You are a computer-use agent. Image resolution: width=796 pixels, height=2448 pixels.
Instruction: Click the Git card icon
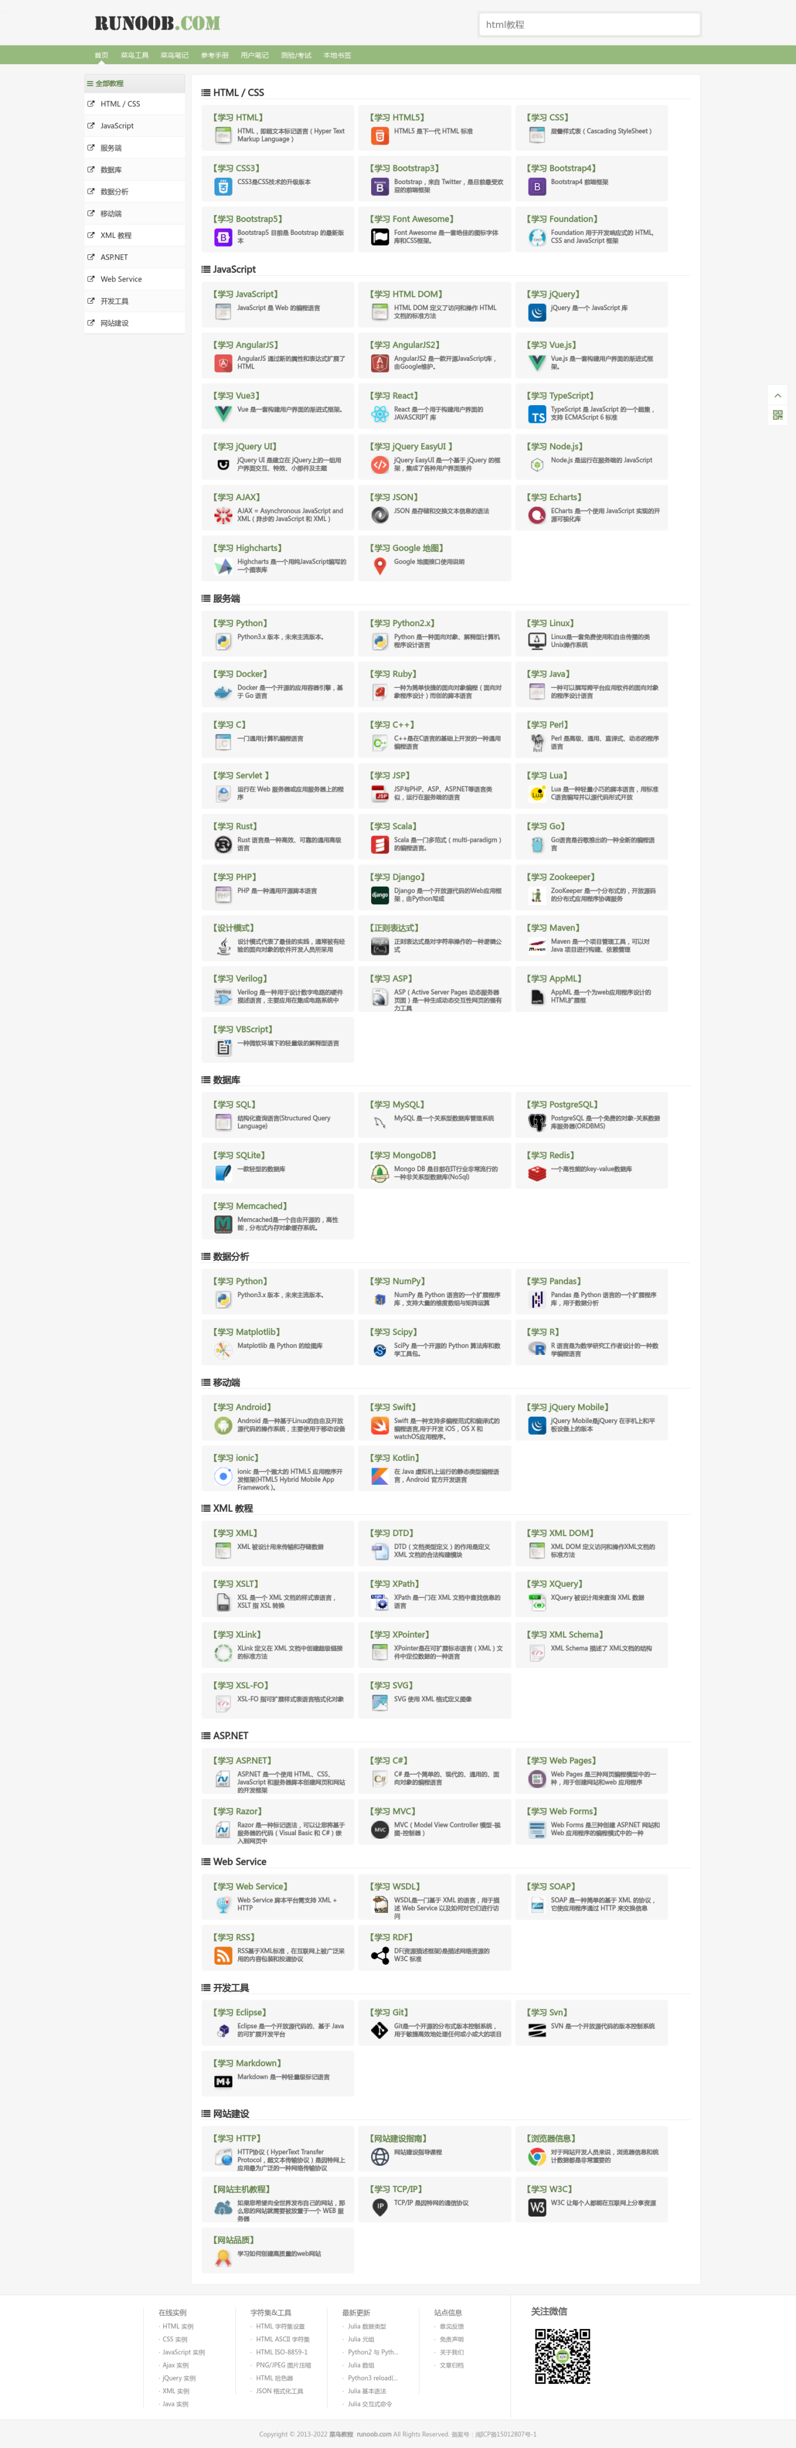click(379, 2031)
